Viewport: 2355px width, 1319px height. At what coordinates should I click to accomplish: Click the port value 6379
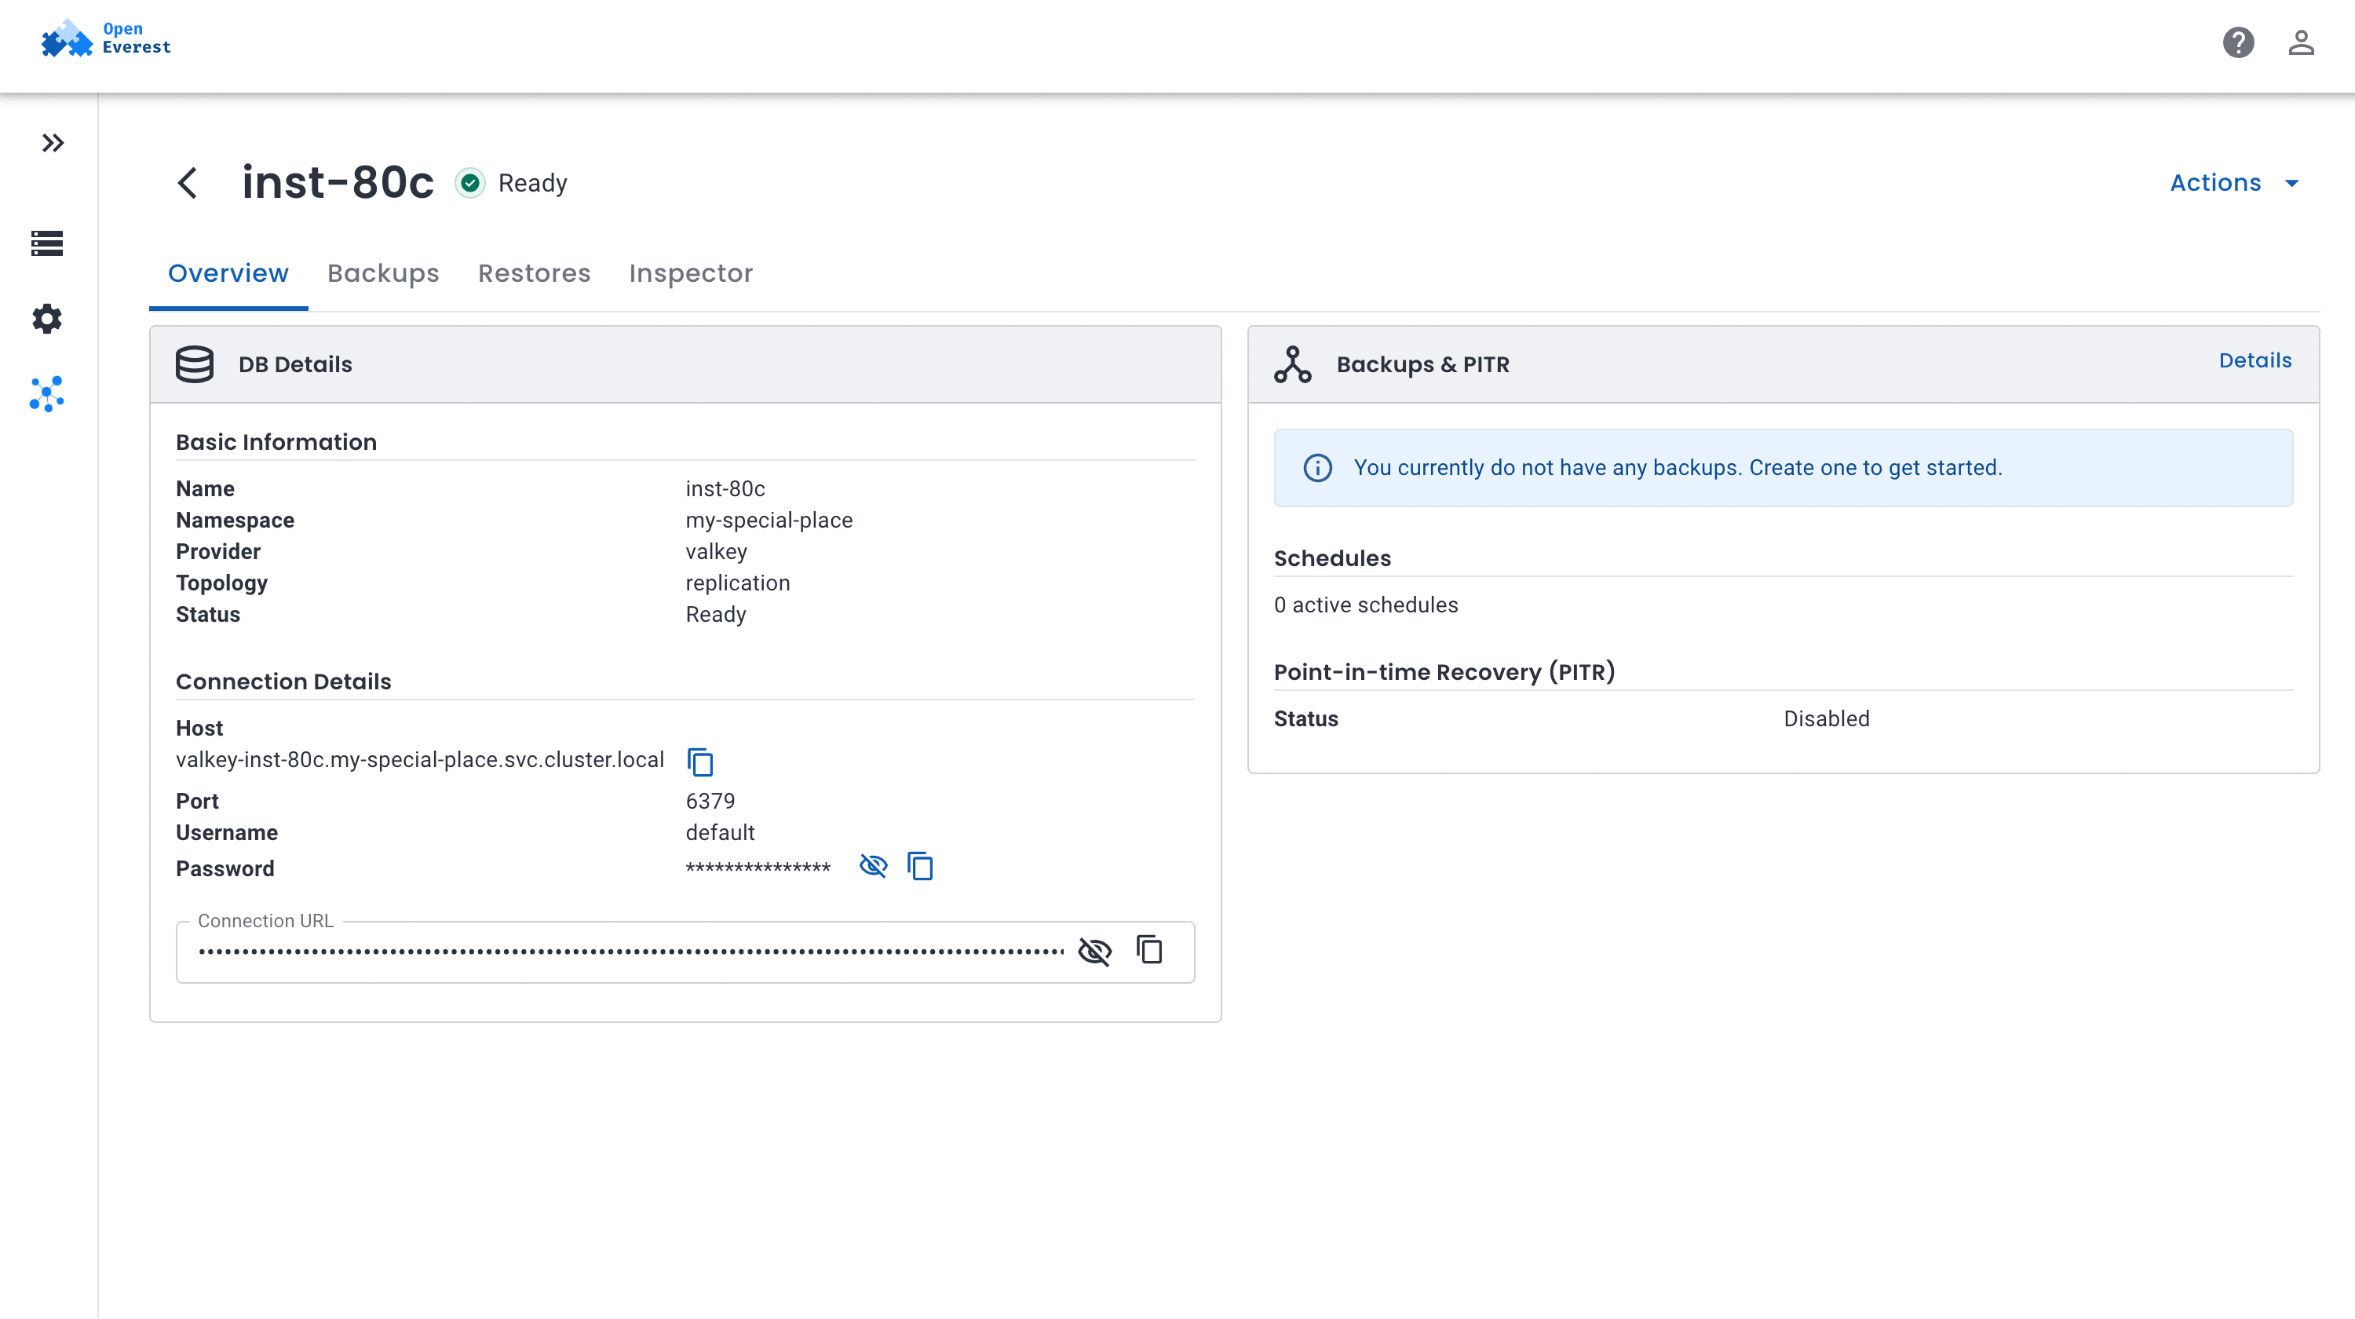(710, 802)
